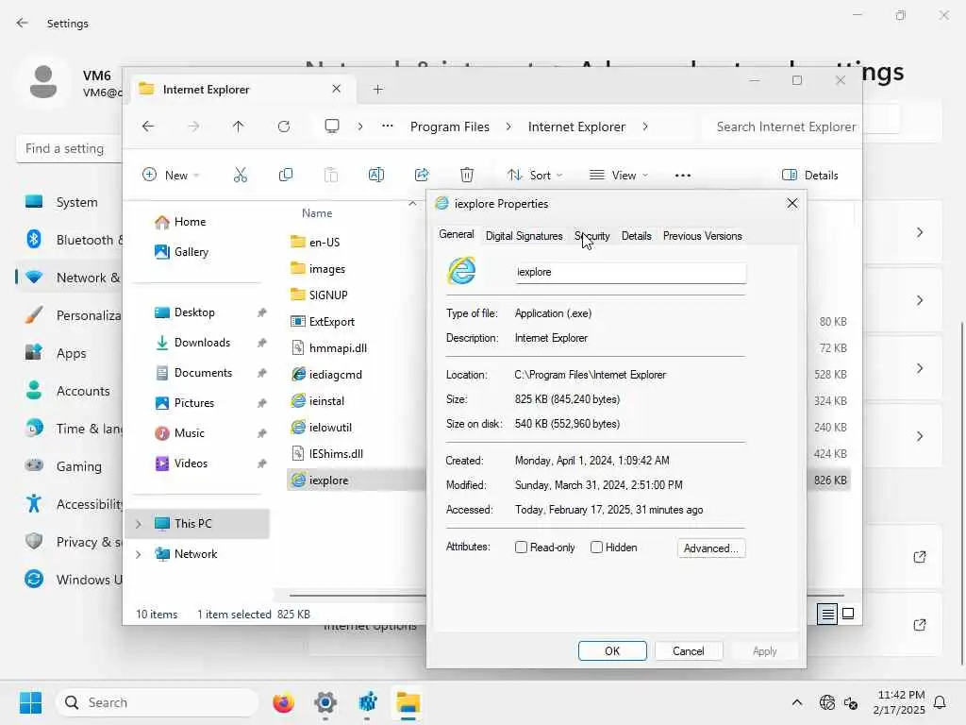Click the PC monitor icon in address bar

coord(332,126)
